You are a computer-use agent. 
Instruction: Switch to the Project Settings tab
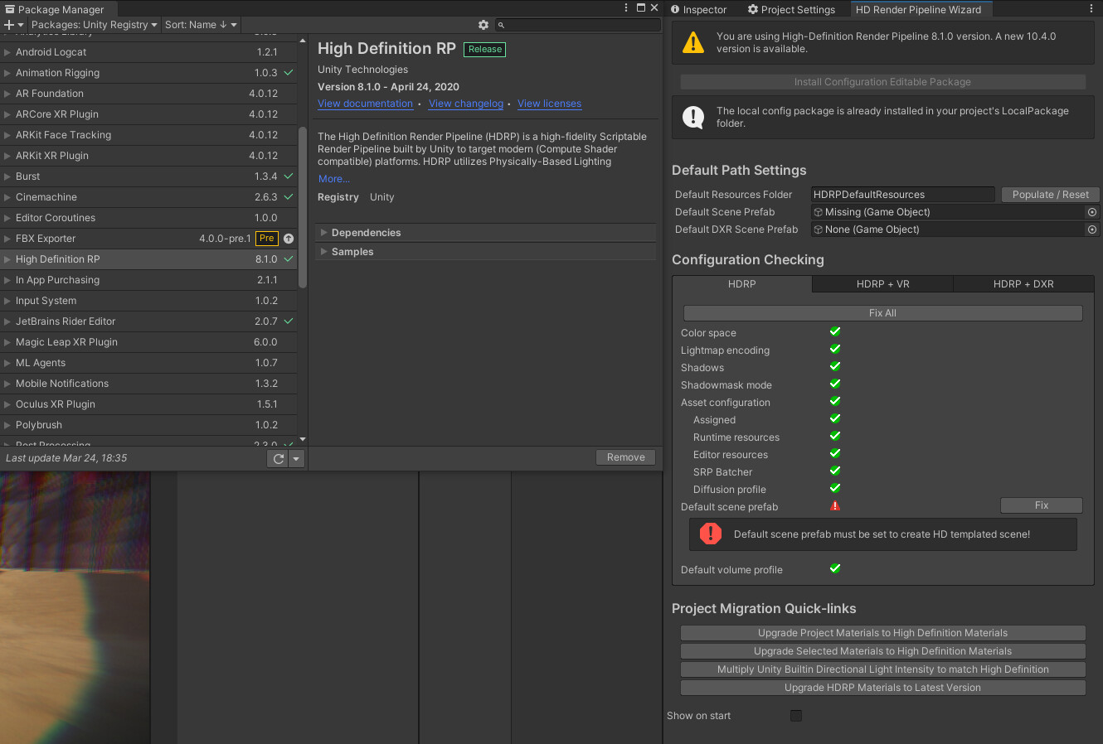tap(790, 9)
